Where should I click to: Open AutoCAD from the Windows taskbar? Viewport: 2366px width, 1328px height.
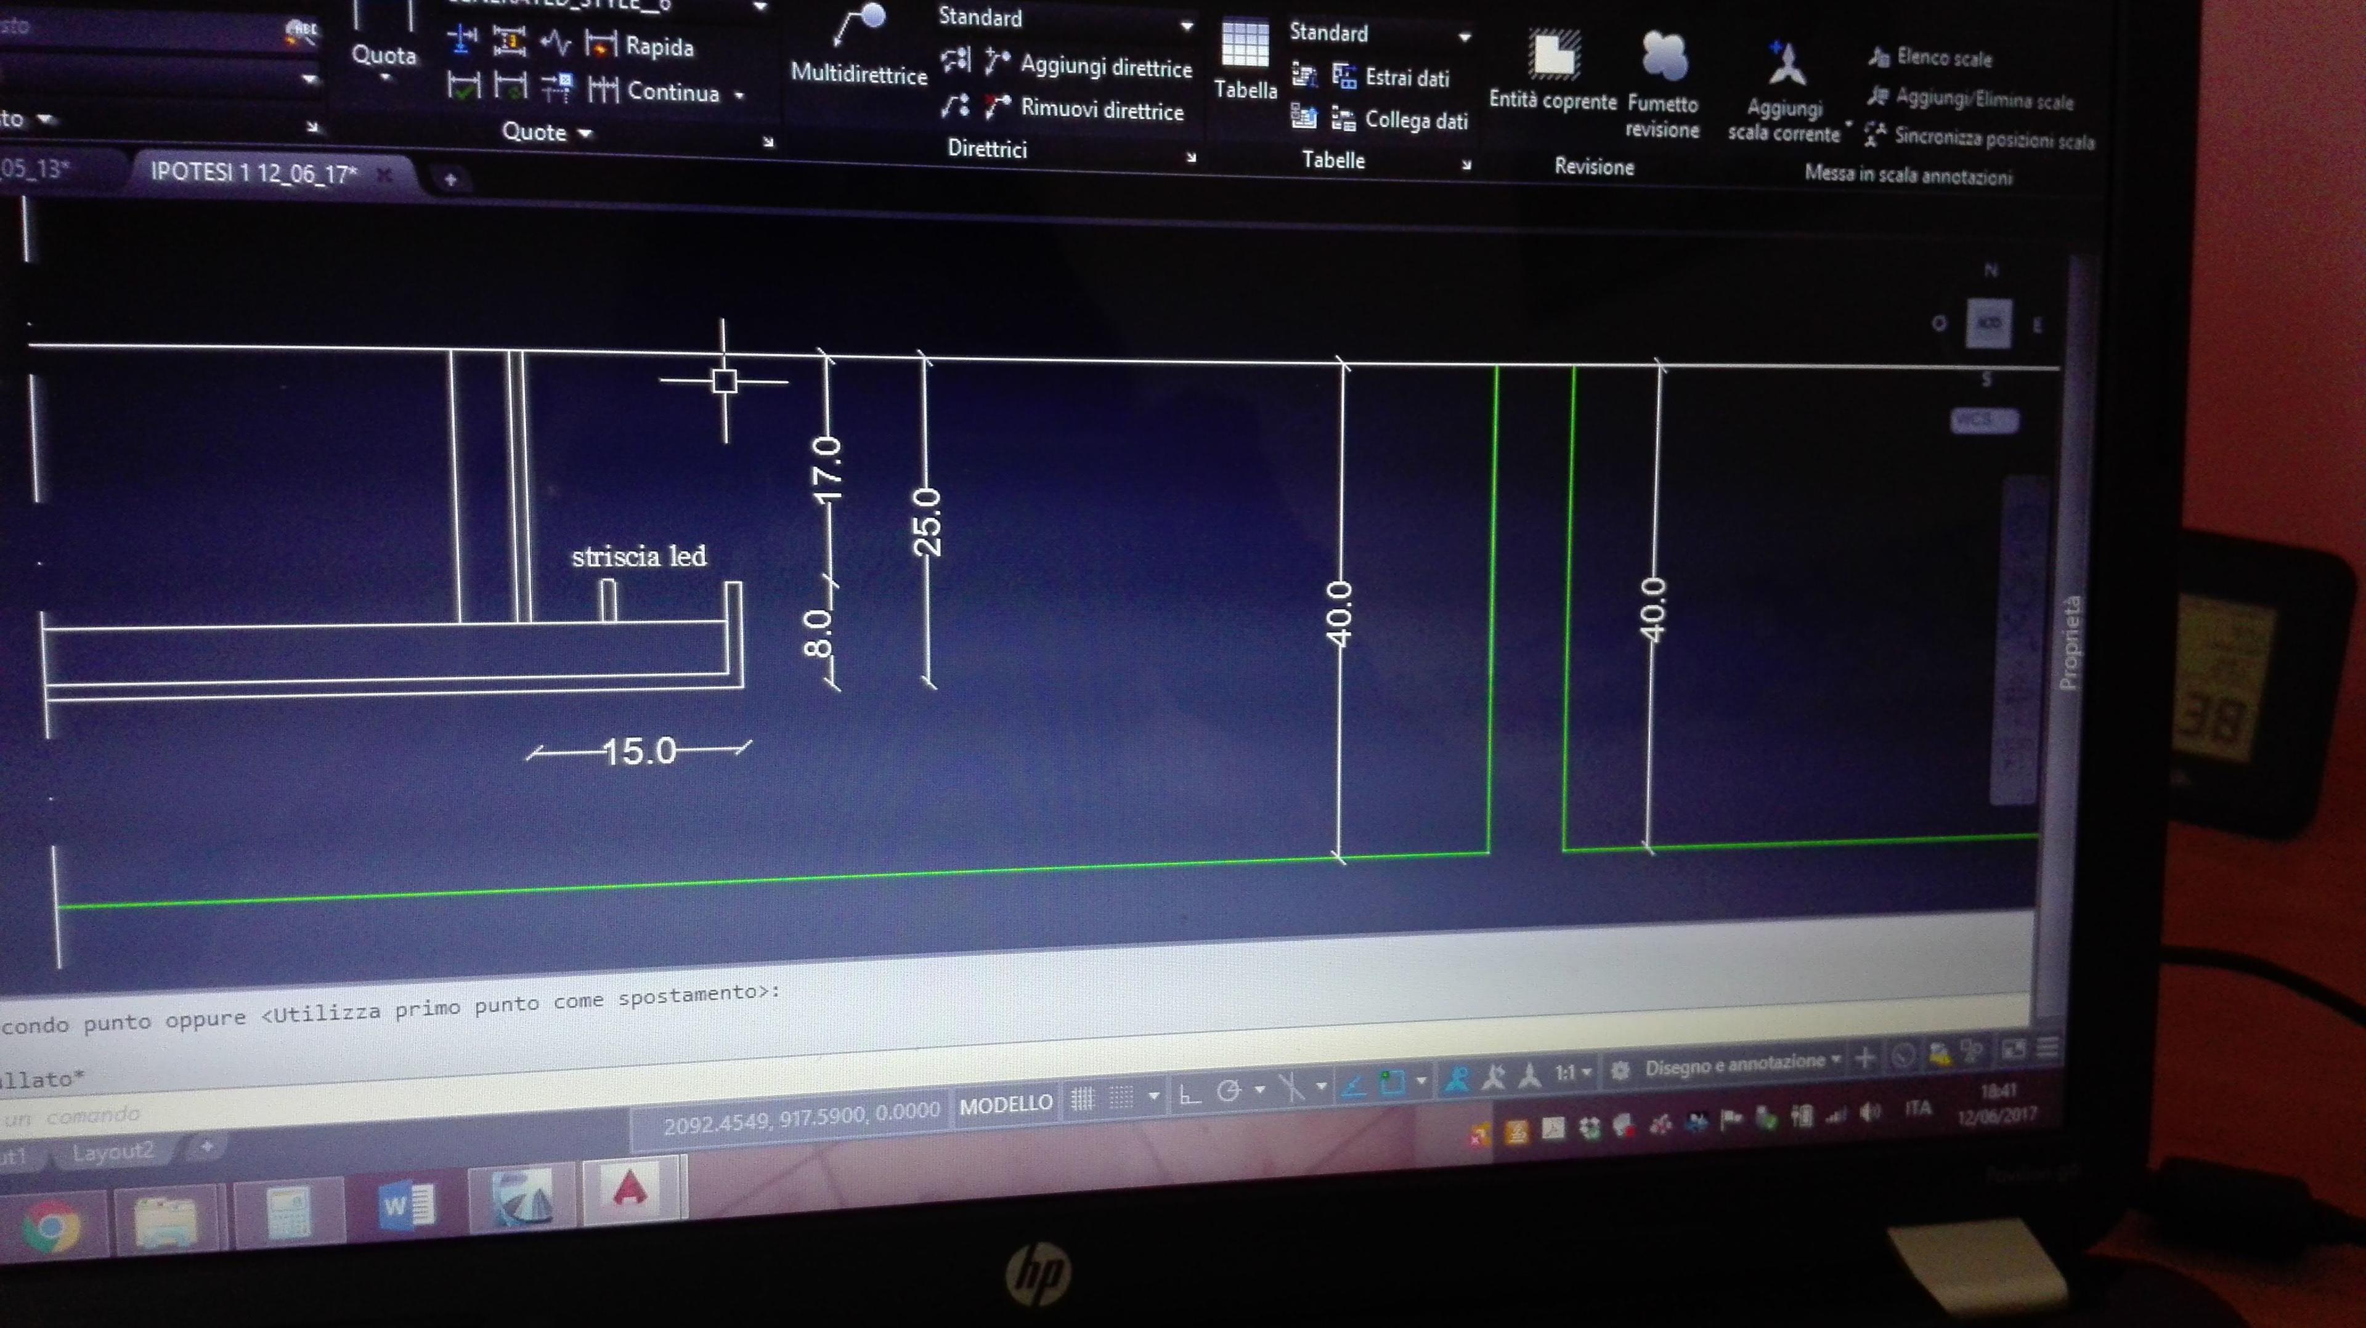(630, 1191)
